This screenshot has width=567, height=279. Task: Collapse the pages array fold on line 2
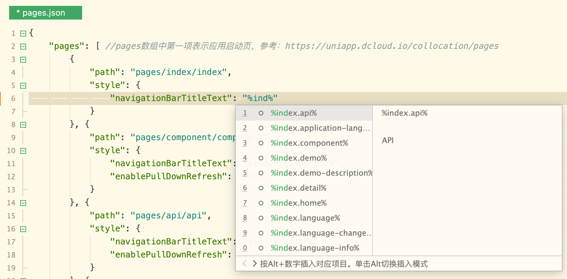(23, 46)
